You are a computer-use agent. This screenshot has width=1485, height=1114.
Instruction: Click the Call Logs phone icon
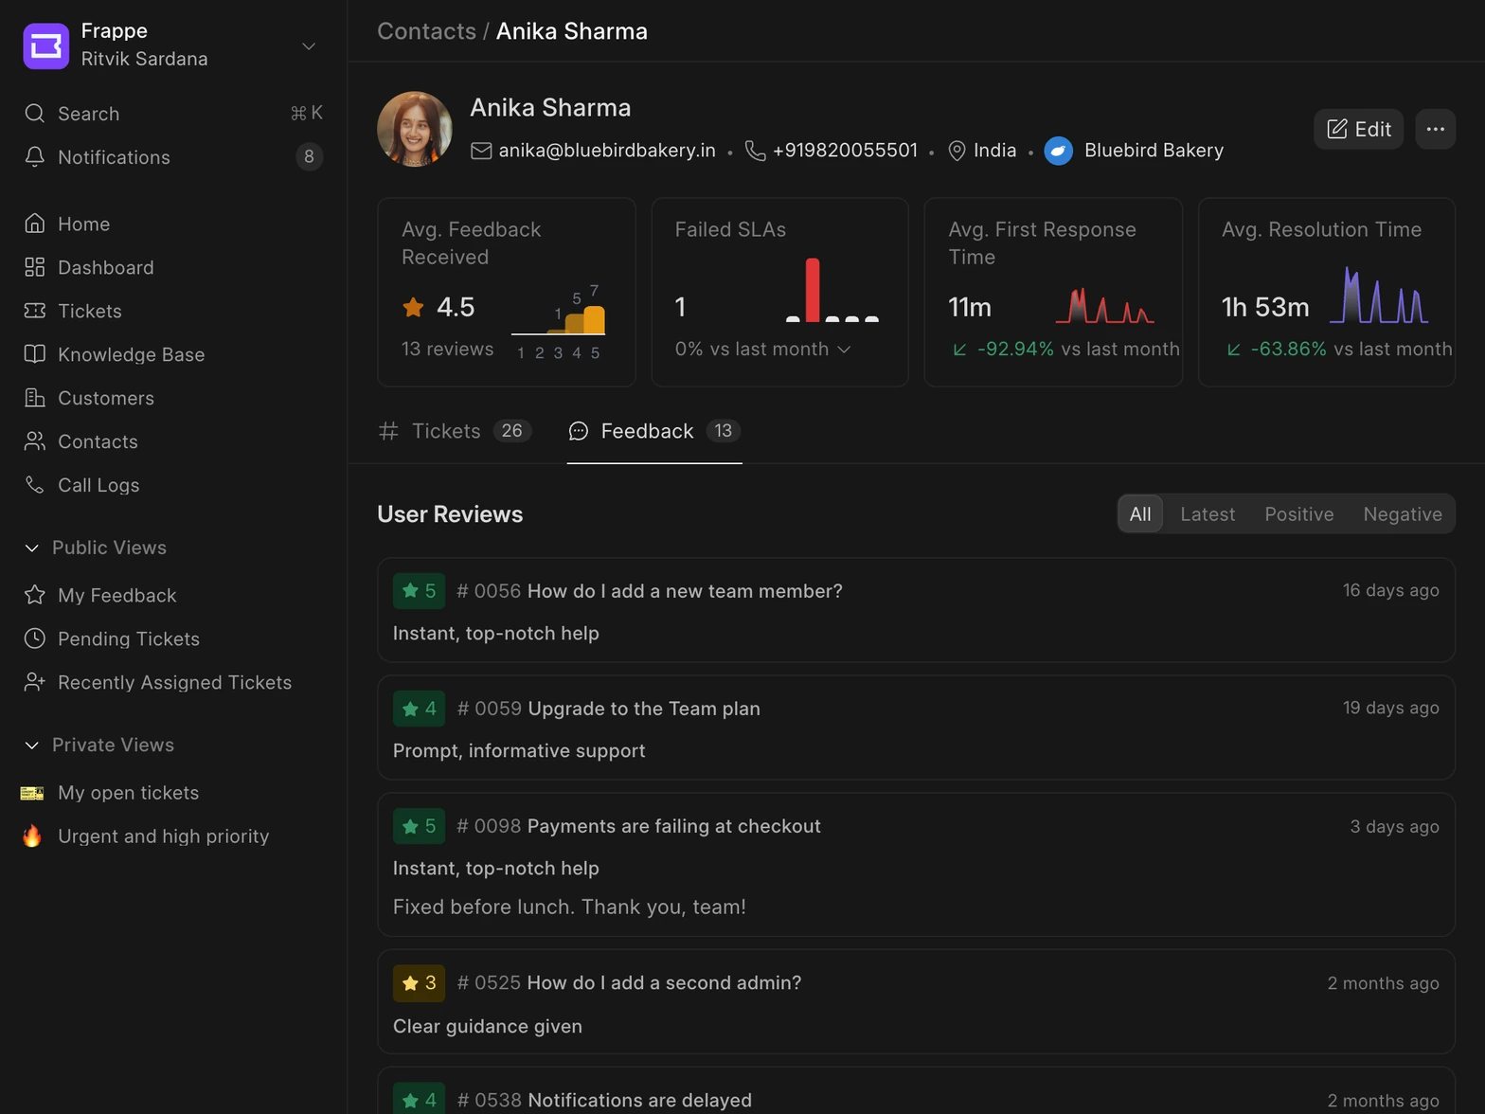click(35, 485)
